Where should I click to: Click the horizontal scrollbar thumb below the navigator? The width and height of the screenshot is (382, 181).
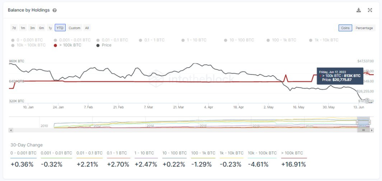(363, 131)
